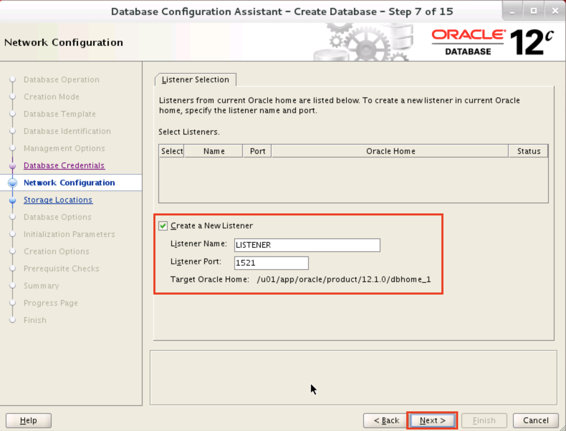
Task: Open the Listener Selection tab
Action: coord(195,80)
